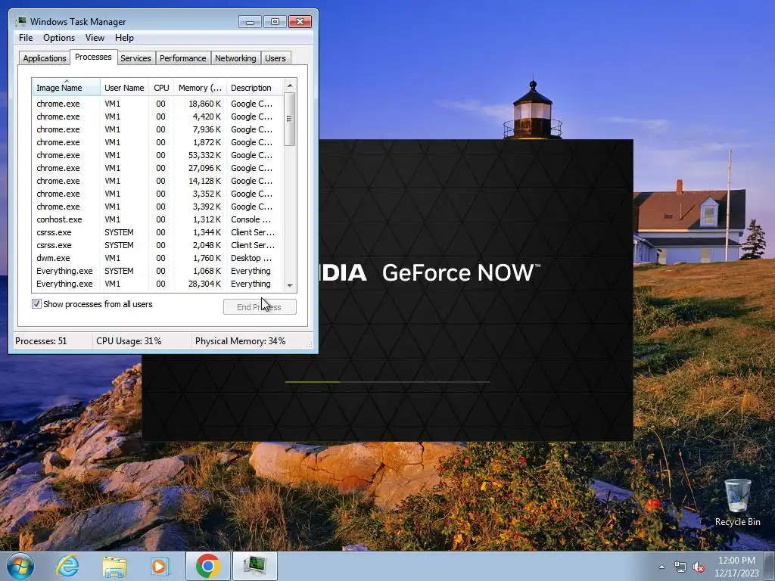Image resolution: width=775 pixels, height=581 pixels.
Task: Open Windows Explorer folder icon in taskbar
Action: point(114,566)
